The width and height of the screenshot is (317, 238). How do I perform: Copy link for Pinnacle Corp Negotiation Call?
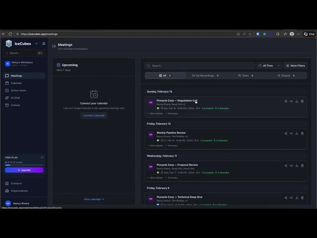(x=291, y=101)
